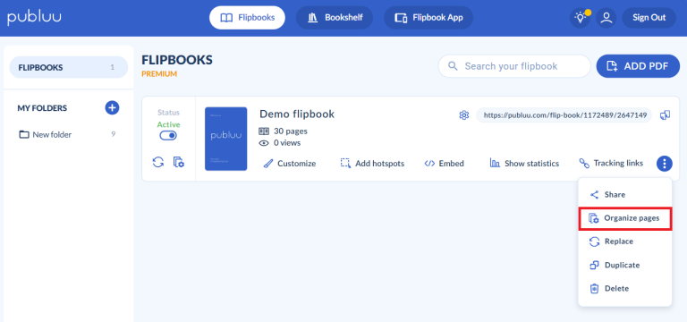Switch to the Bookshelf tab
The width and height of the screenshot is (687, 322).
pyautogui.click(x=335, y=18)
